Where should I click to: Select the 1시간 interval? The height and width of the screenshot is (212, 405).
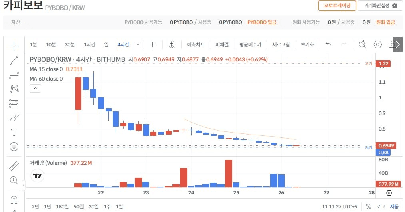pyautogui.click(x=90, y=44)
